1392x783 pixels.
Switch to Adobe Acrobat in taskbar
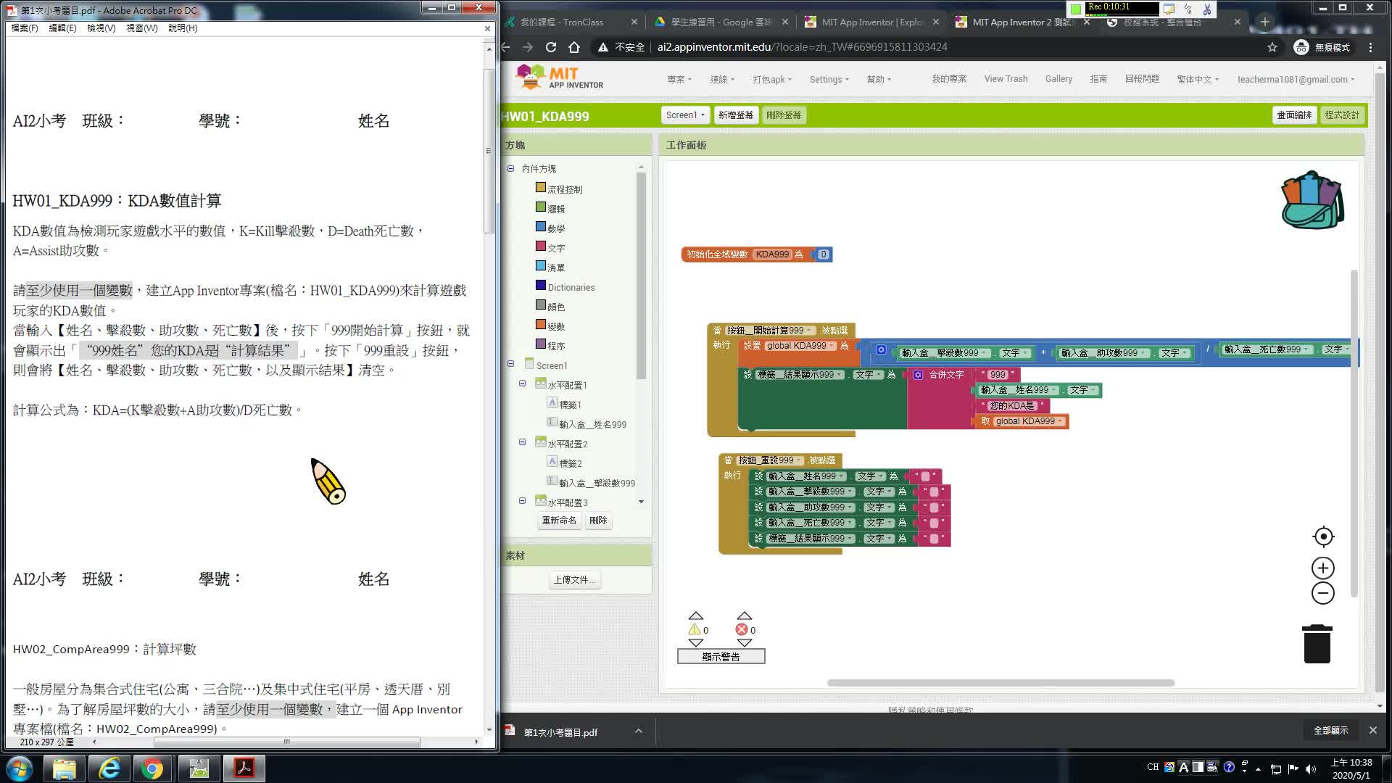244,768
